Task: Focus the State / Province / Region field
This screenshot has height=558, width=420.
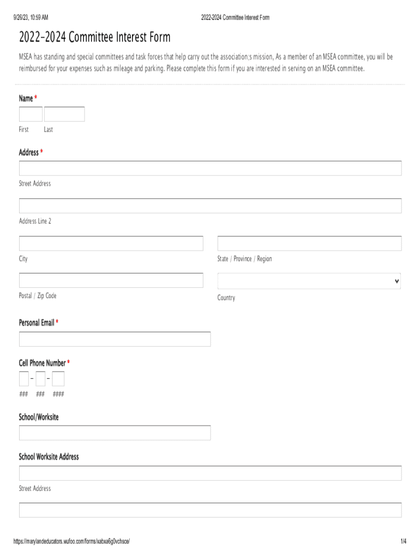Action: coord(309,244)
